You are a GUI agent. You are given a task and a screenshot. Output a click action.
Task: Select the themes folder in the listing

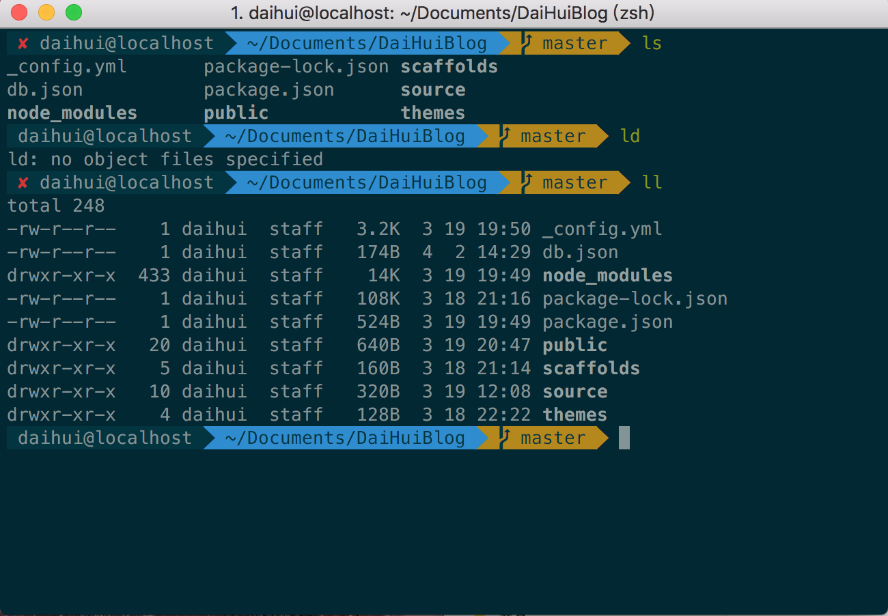574,414
